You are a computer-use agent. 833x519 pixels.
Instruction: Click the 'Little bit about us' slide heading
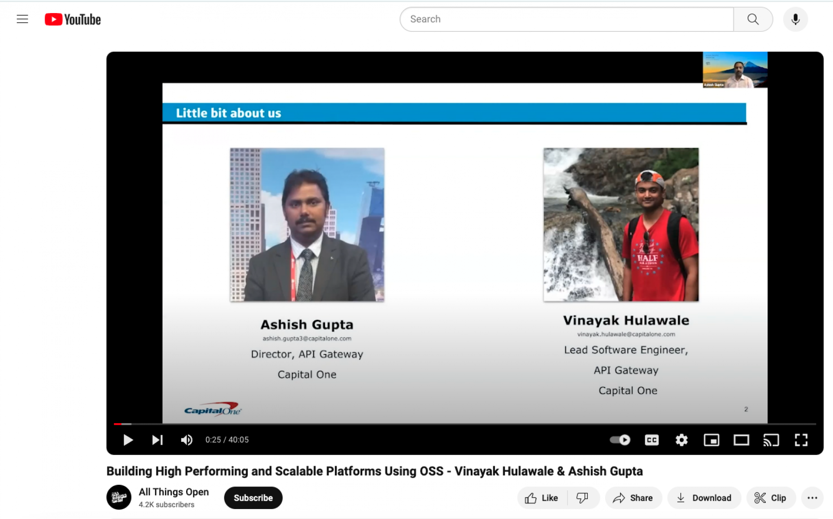click(229, 113)
